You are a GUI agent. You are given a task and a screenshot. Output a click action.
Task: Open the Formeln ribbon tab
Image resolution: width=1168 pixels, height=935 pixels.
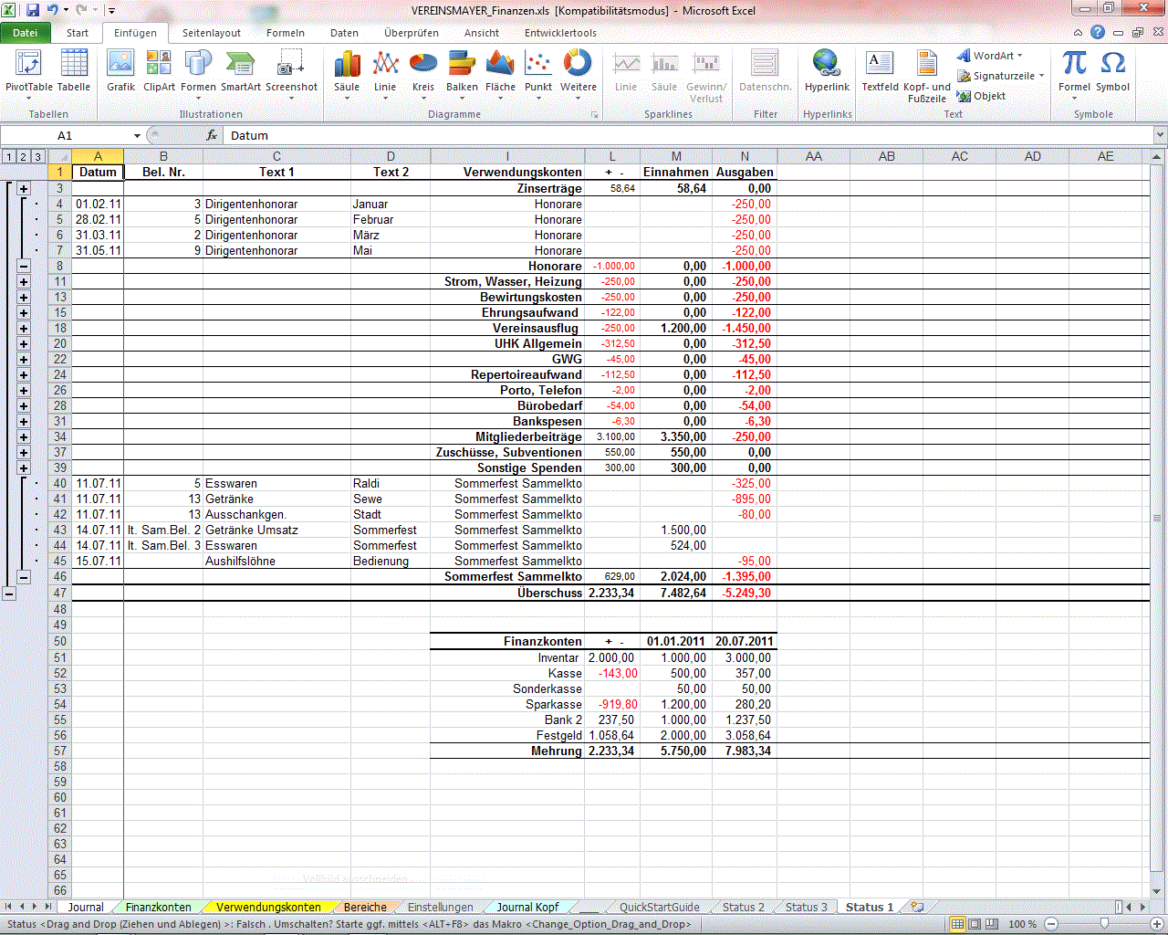286,33
